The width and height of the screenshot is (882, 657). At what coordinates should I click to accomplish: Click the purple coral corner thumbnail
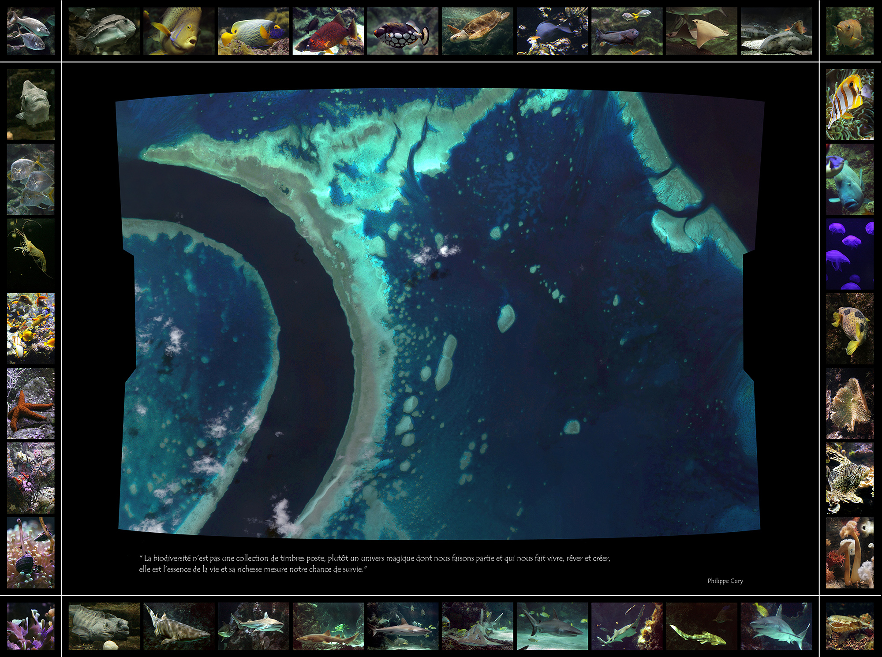(31, 626)
